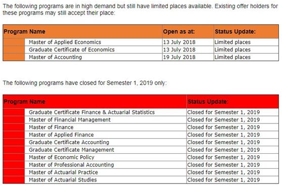Screen dimensions: 282x186
Task: Select Graduate Certificate Accounting program
Action: (69, 142)
